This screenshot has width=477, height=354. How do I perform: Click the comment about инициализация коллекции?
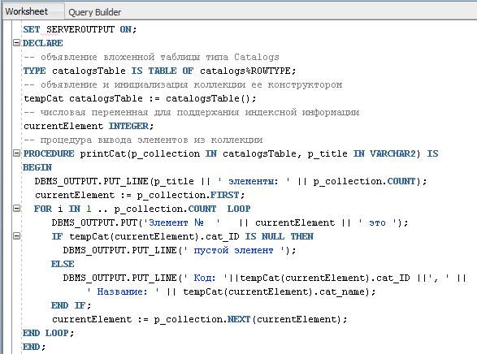pyautogui.click(x=183, y=84)
